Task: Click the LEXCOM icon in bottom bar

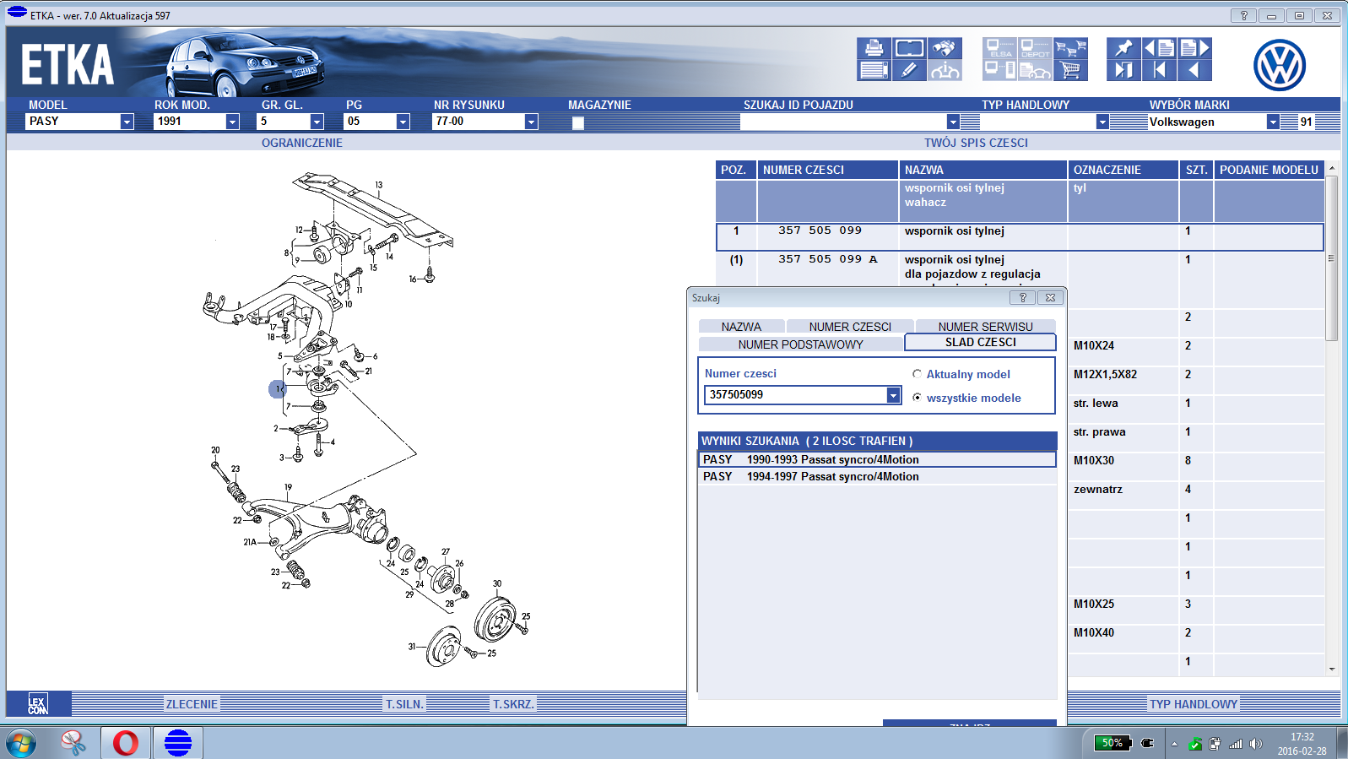Action: click(38, 704)
